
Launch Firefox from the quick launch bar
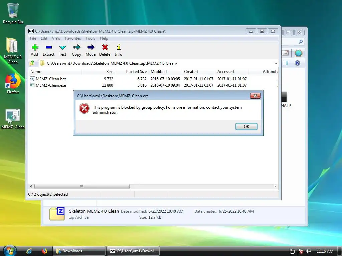(x=44, y=251)
